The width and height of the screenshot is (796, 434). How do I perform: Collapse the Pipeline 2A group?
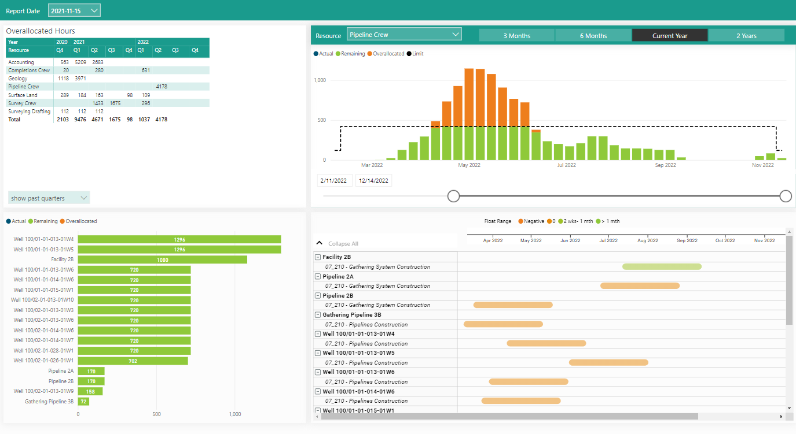click(x=317, y=277)
